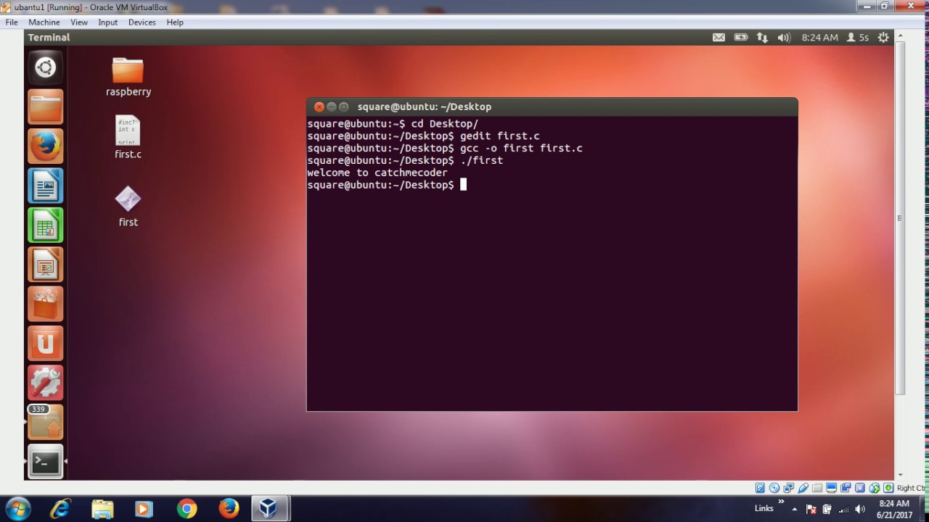Click the Links toolbar label

click(764, 509)
